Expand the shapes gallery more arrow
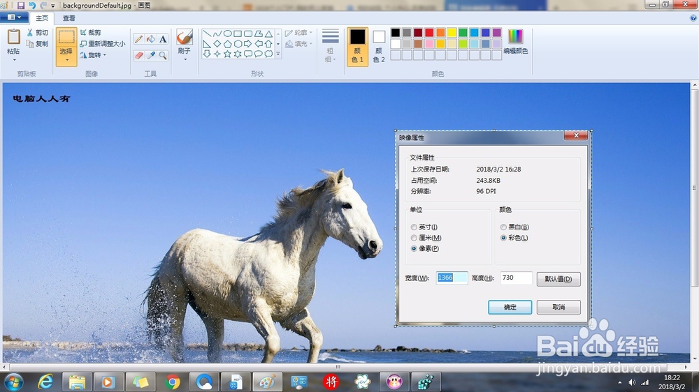699x392 pixels. point(278,54)
